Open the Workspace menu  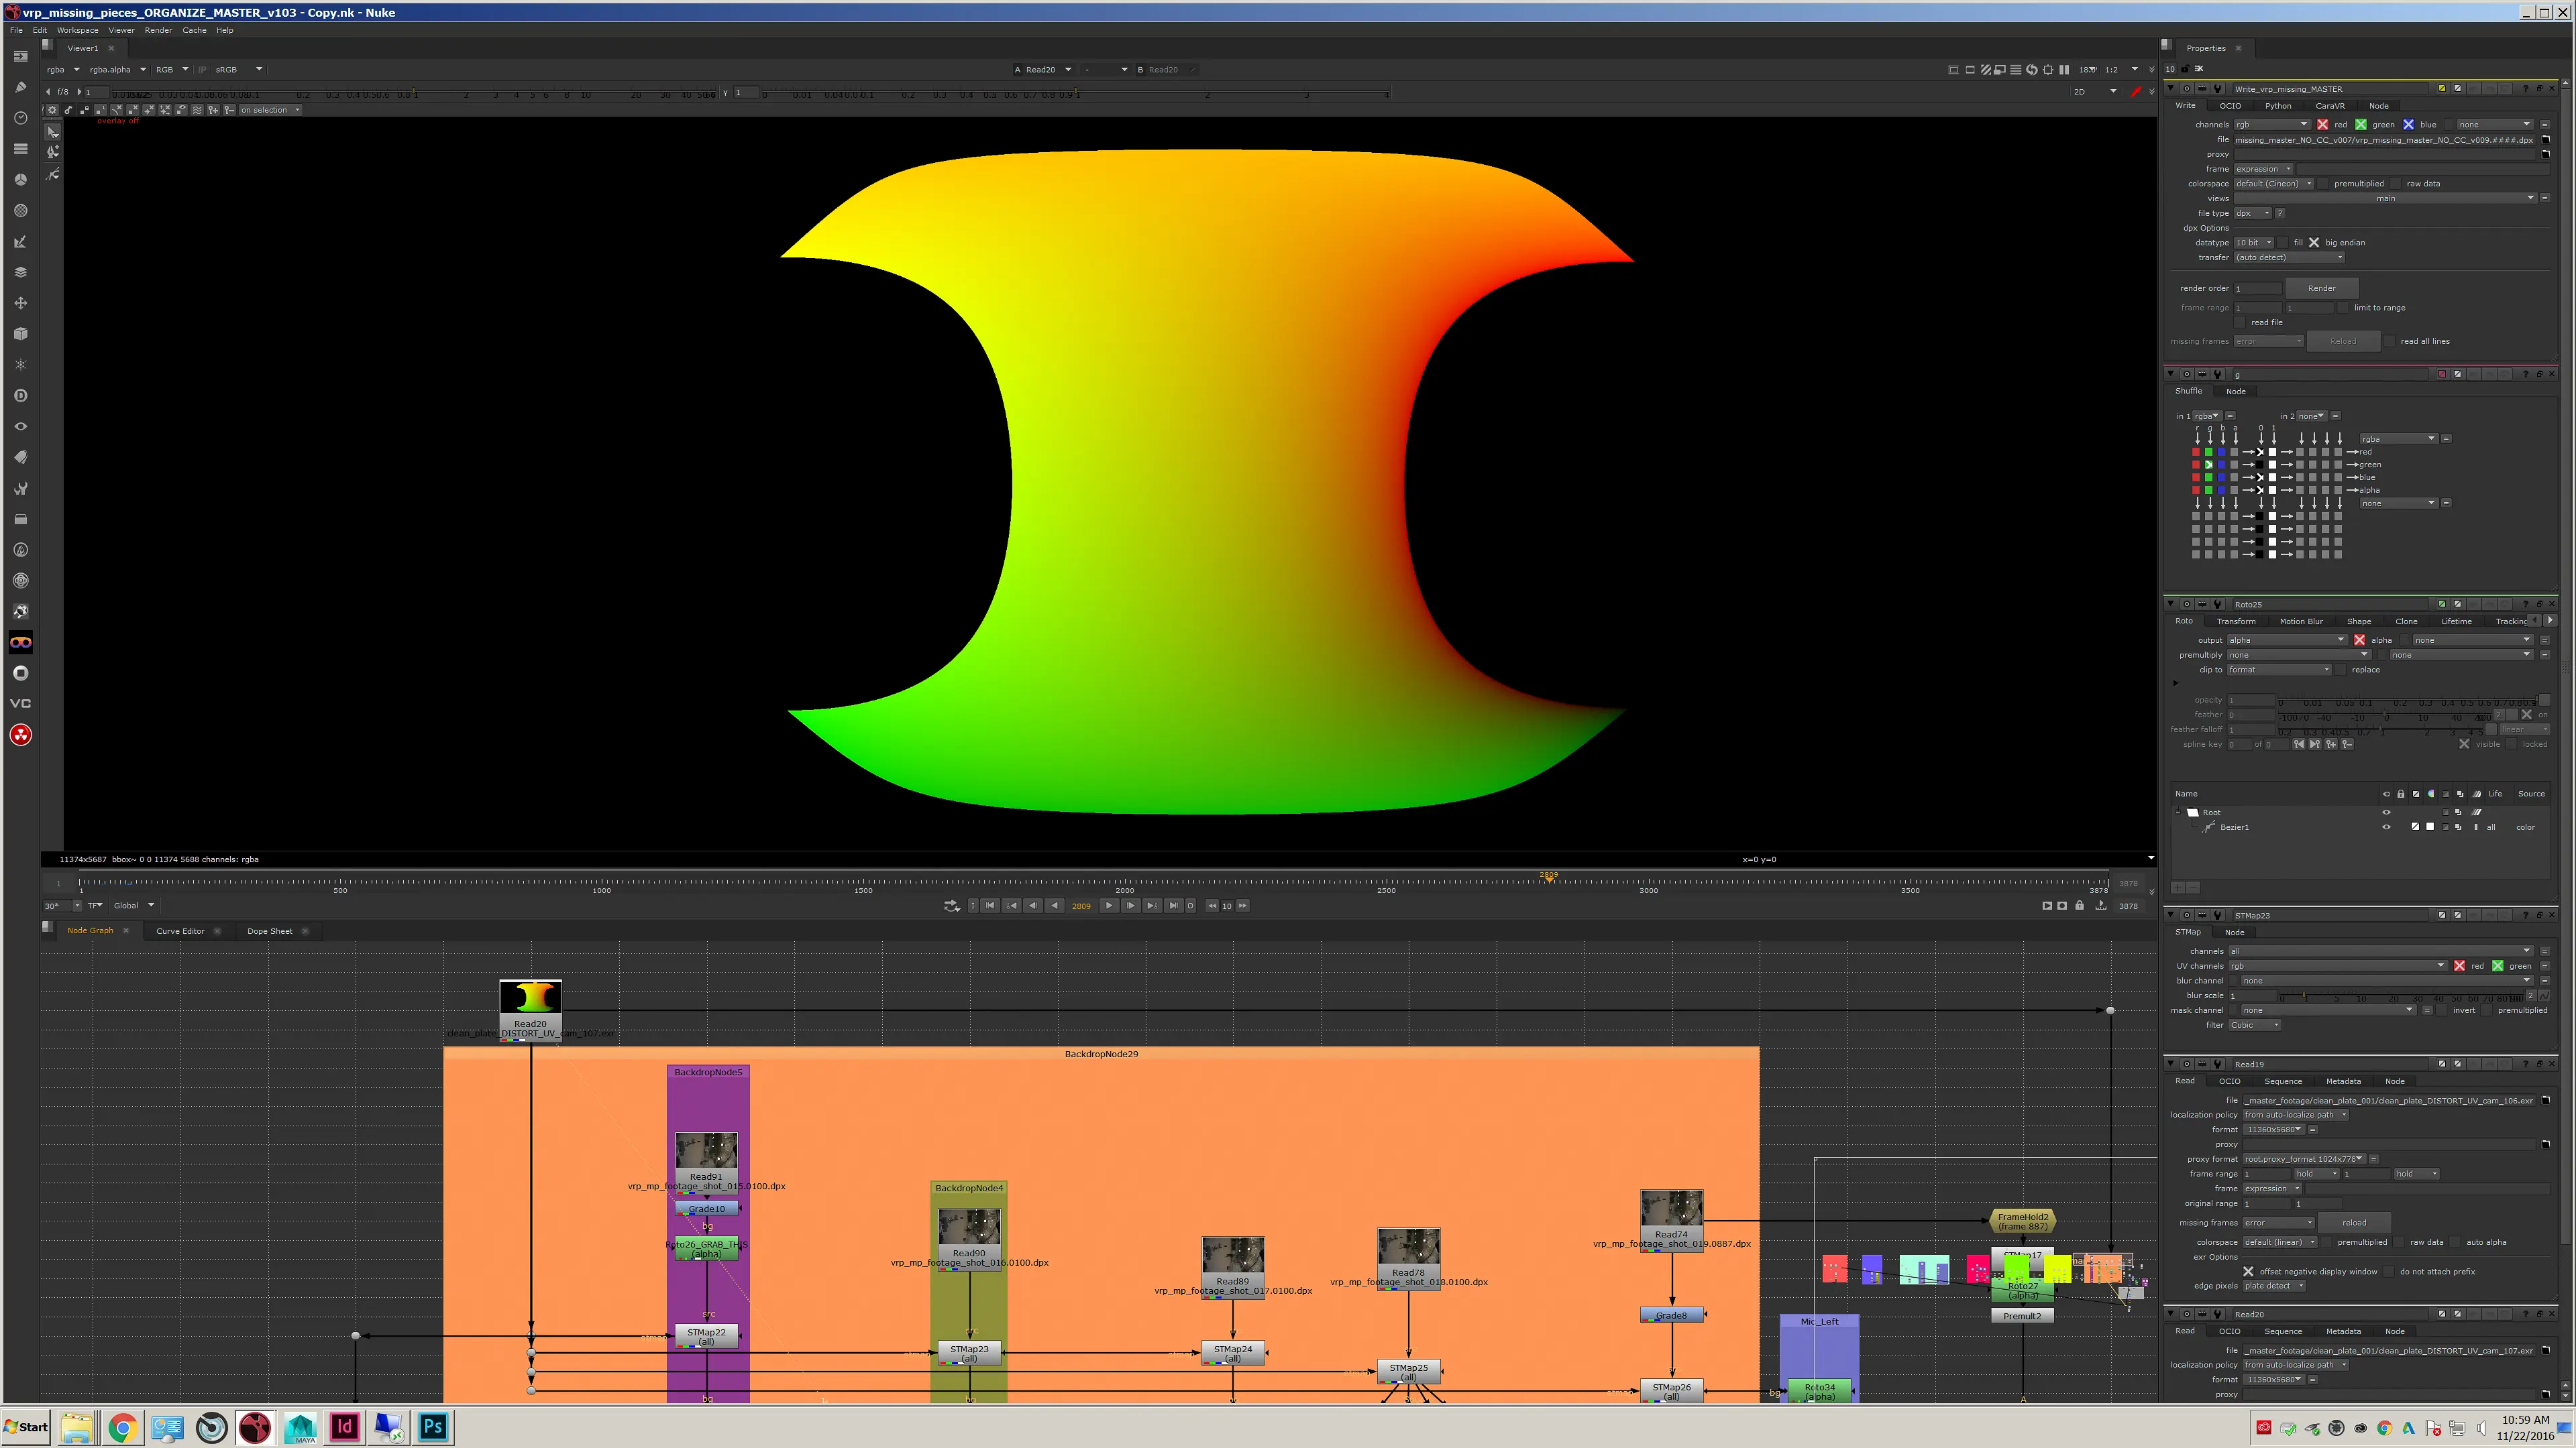coord(77,30)
